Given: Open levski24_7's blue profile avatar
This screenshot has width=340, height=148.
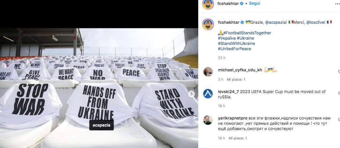Looking at the screenshot, I should 208,94.
